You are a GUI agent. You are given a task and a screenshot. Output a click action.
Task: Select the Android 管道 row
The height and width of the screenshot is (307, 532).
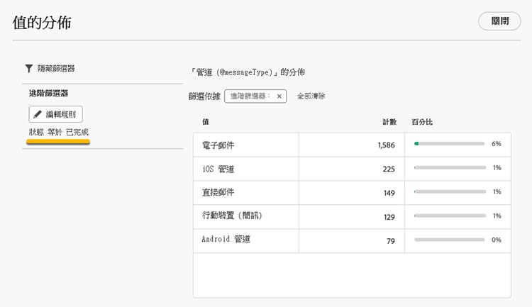pyautogui.click(x=352, y=241)
